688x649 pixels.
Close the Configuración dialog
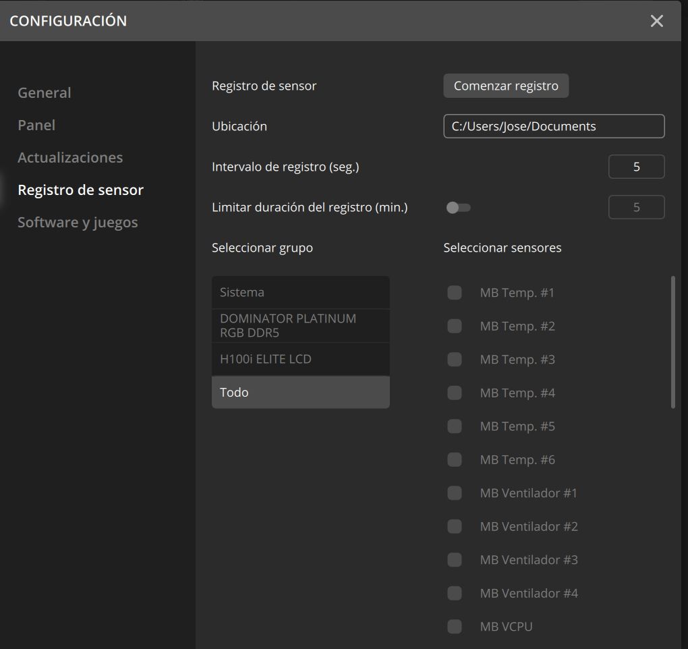pos(656,21)
